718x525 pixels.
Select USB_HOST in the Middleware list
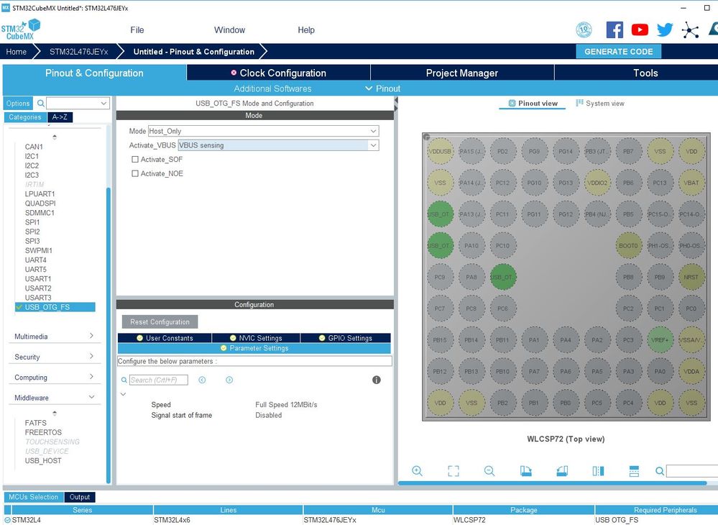43,461
